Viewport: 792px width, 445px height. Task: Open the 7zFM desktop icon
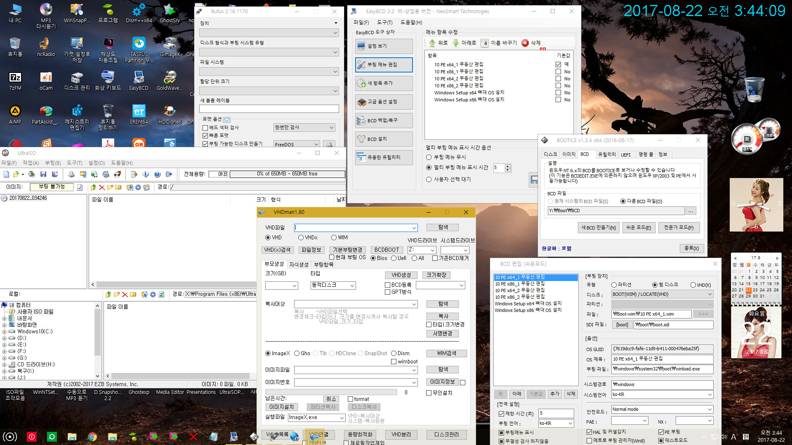[15, 81]
